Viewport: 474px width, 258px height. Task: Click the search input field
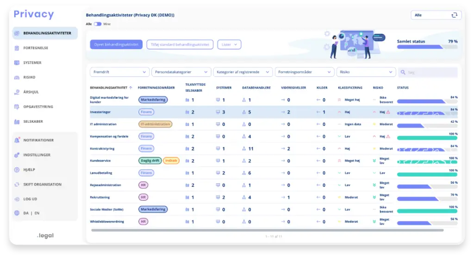tap(430, 72)
